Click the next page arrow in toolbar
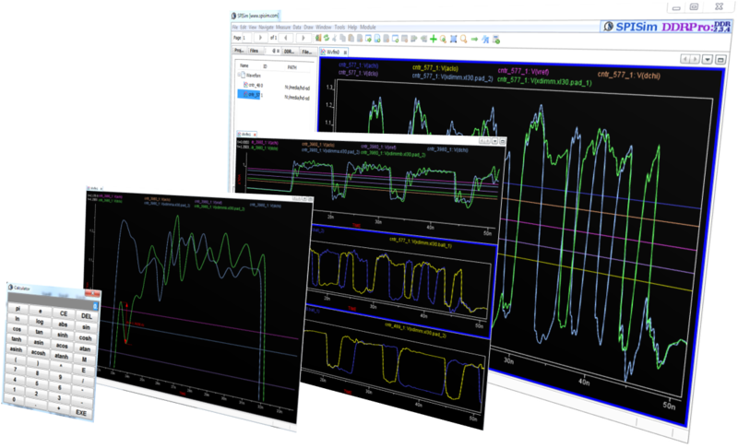738x448 pixels. click(x=305, y=39)
